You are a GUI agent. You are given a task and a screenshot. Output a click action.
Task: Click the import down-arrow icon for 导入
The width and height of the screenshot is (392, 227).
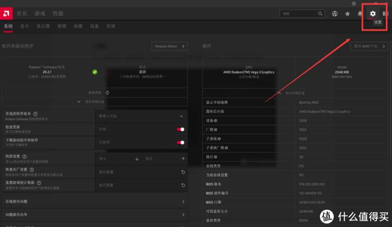[137, 159]
